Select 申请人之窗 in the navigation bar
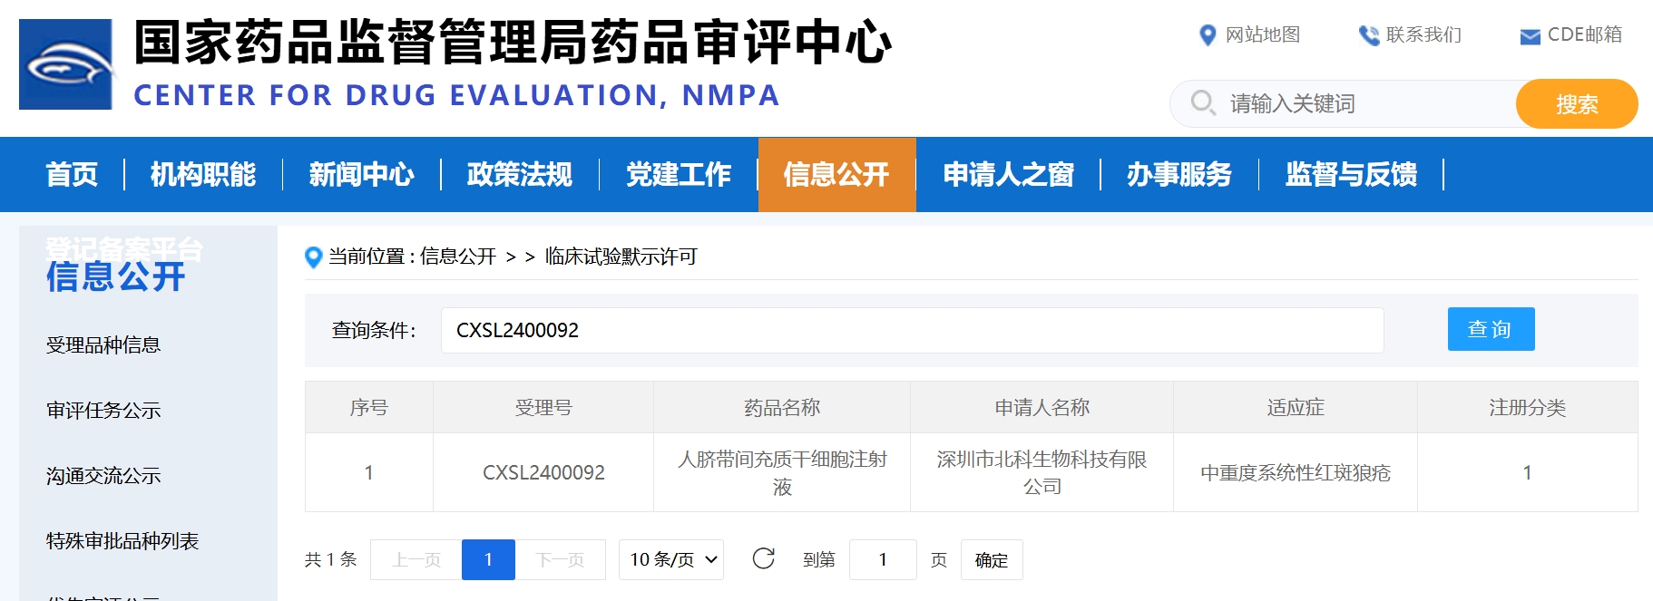The height and width of the screenshot is (601, 1653). click(x=1008, y=174)
